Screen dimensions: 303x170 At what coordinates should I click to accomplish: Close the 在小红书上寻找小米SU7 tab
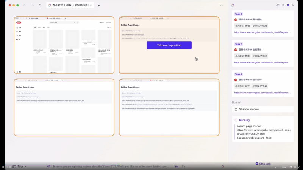coord(91,5)
